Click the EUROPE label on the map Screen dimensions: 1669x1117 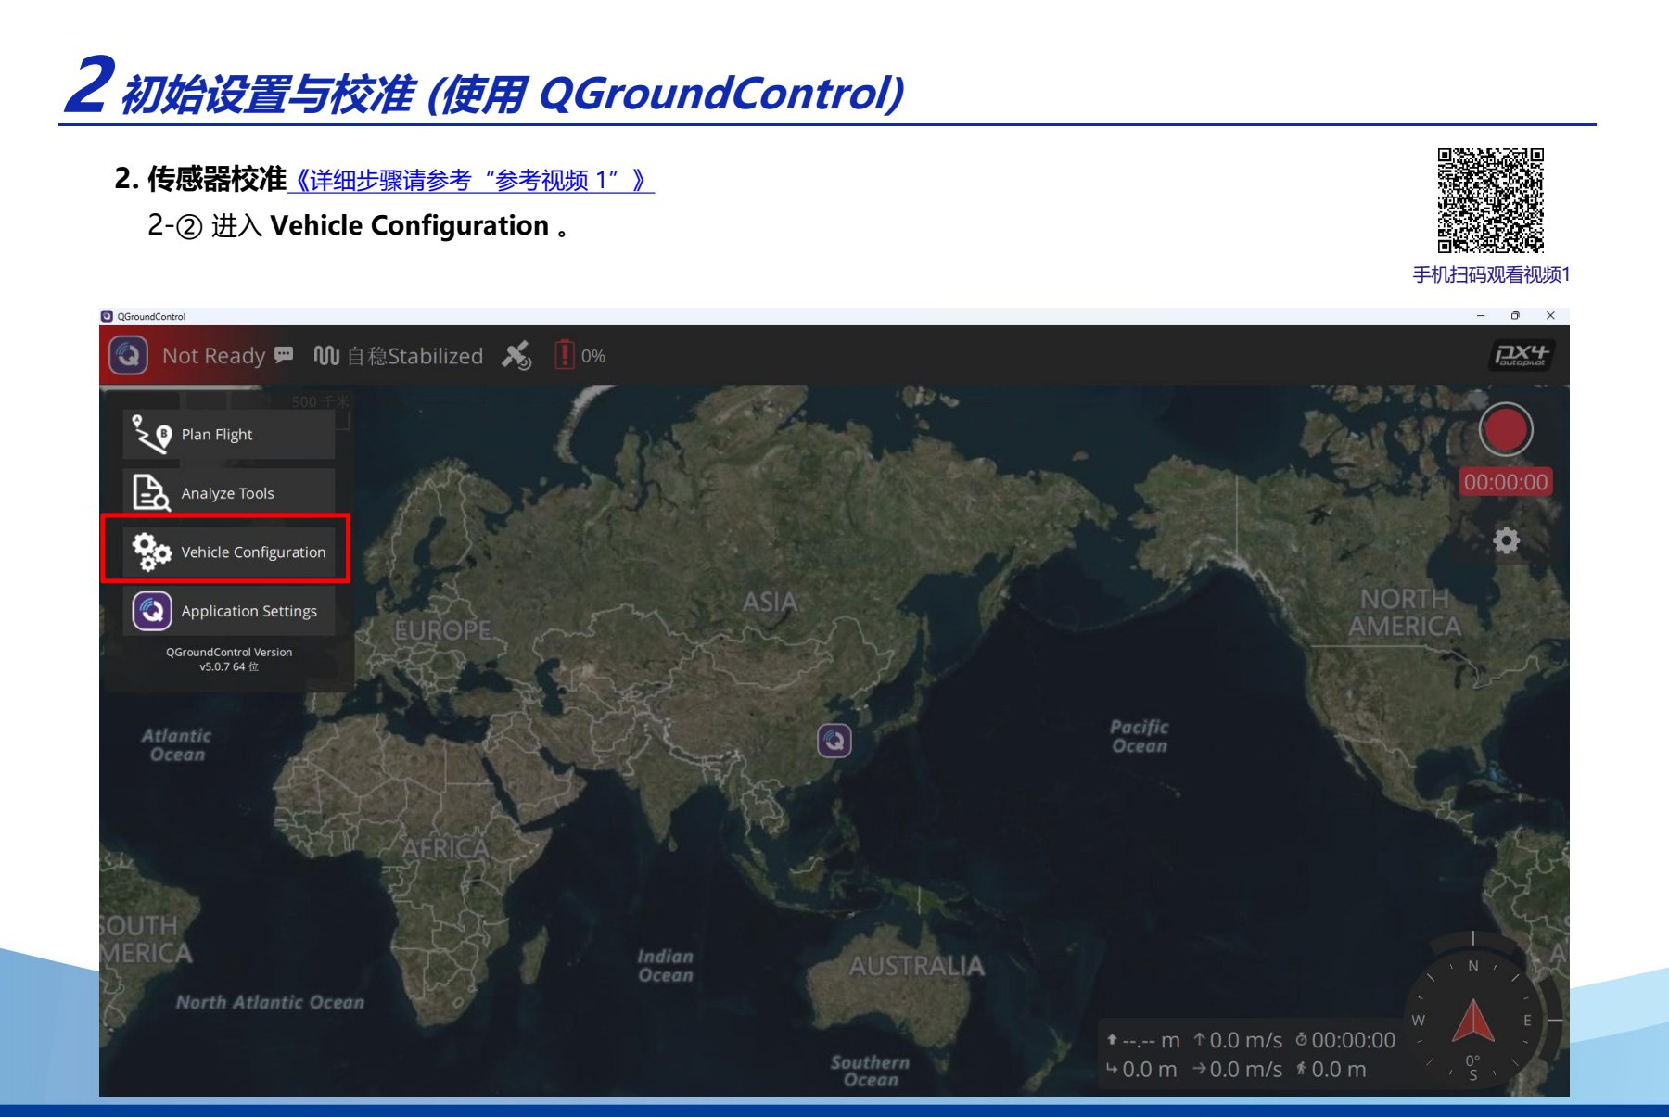pyautogui.click(x=443, y=631)
